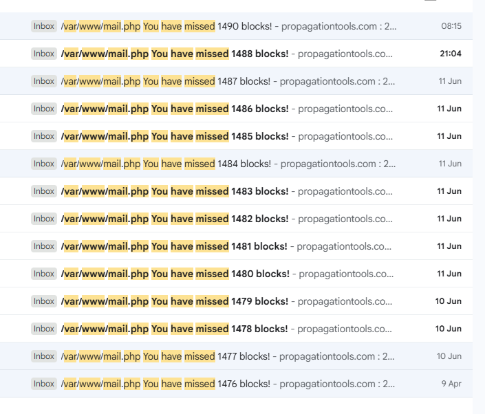The width and height of the screenshot is (485, 414).
Task: Click the 11 Jun date on the 1487 row
Action: pyautogui.click(x=450, y=81)
